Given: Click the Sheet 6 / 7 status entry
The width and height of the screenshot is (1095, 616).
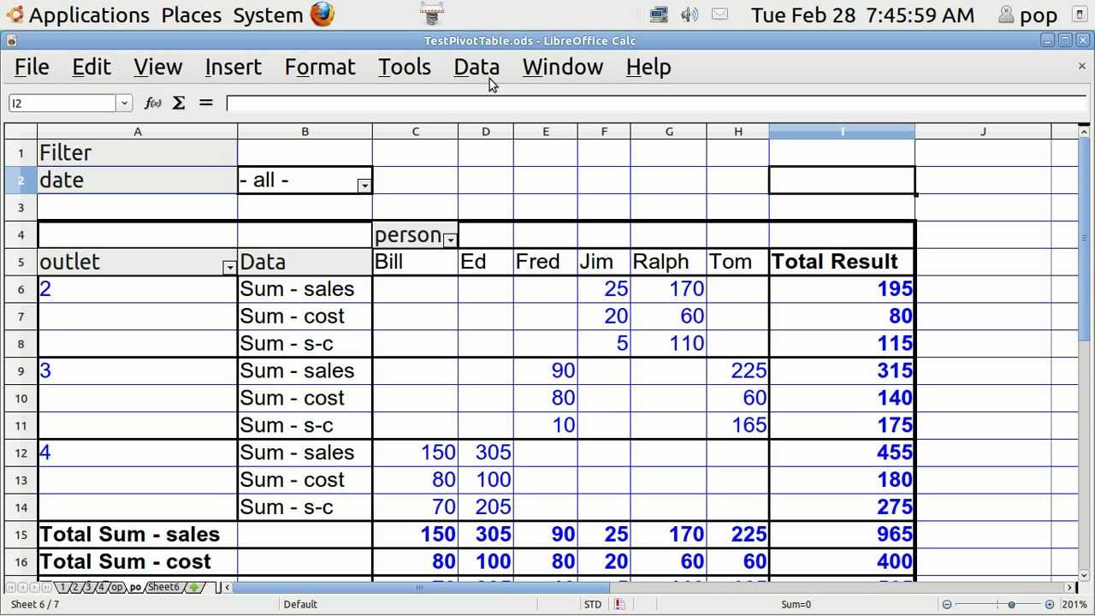Looking at the screenshot, I should coord(35,604).
